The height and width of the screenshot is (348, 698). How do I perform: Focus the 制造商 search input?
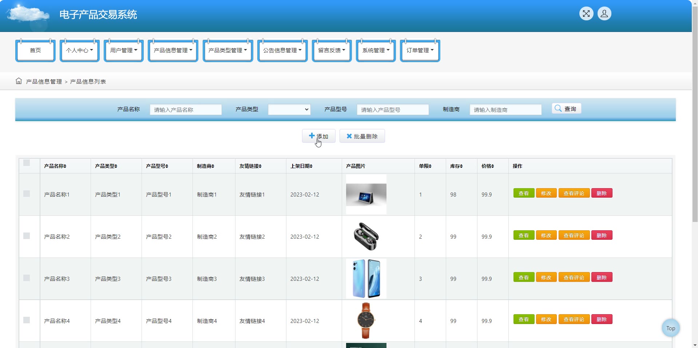505,109
